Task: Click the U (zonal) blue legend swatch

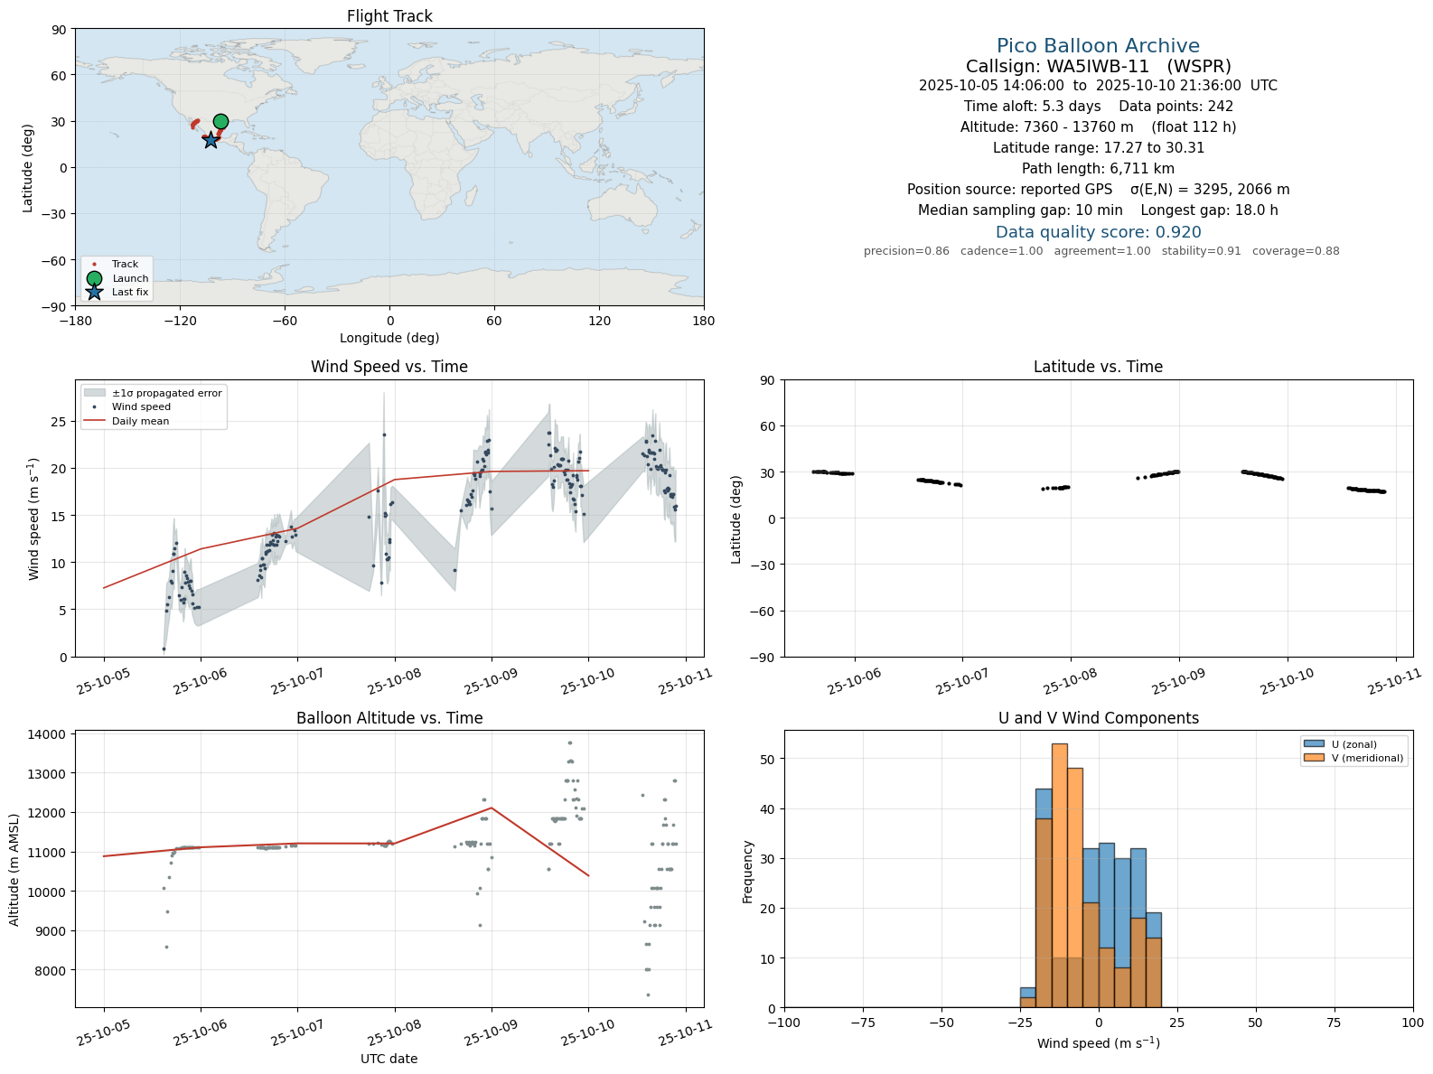Action: (x=1314, y=744)
